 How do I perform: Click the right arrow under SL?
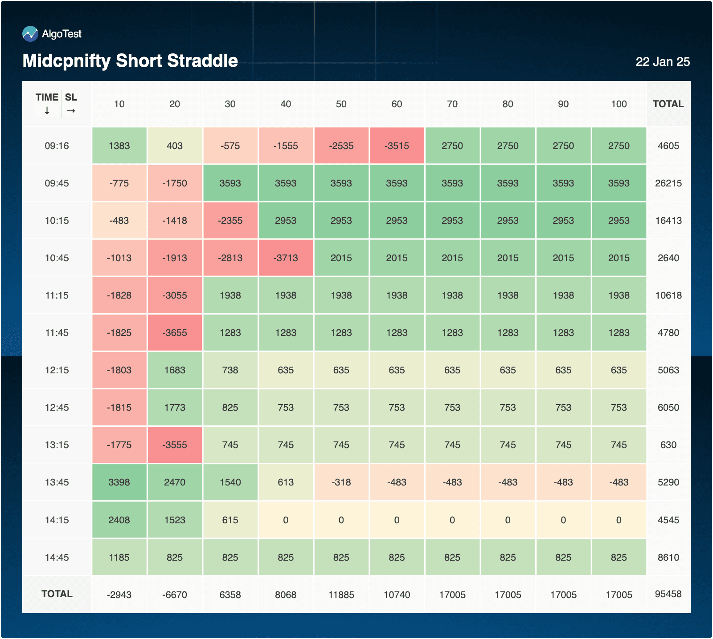coord(71,111)
